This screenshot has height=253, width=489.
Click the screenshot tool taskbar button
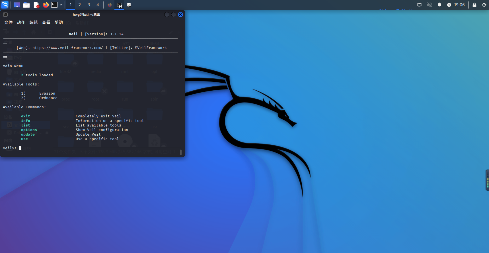129,5
